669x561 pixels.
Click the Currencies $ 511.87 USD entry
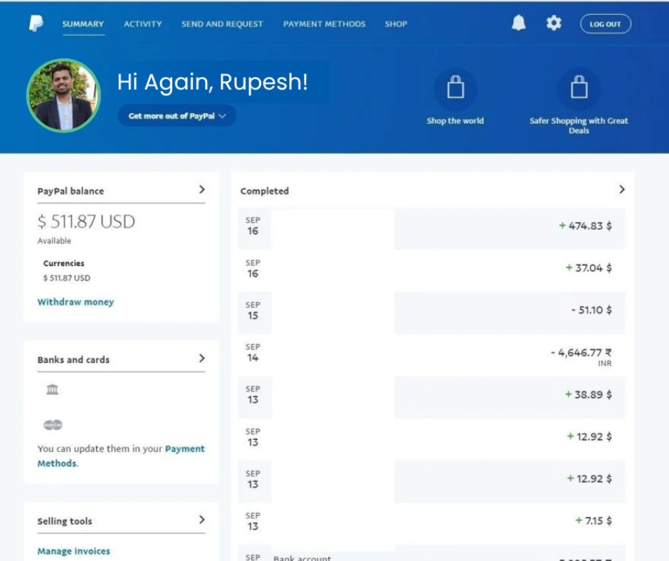[x=67, y=278]
